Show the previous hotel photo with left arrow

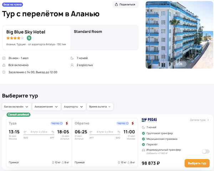(149, 35)
